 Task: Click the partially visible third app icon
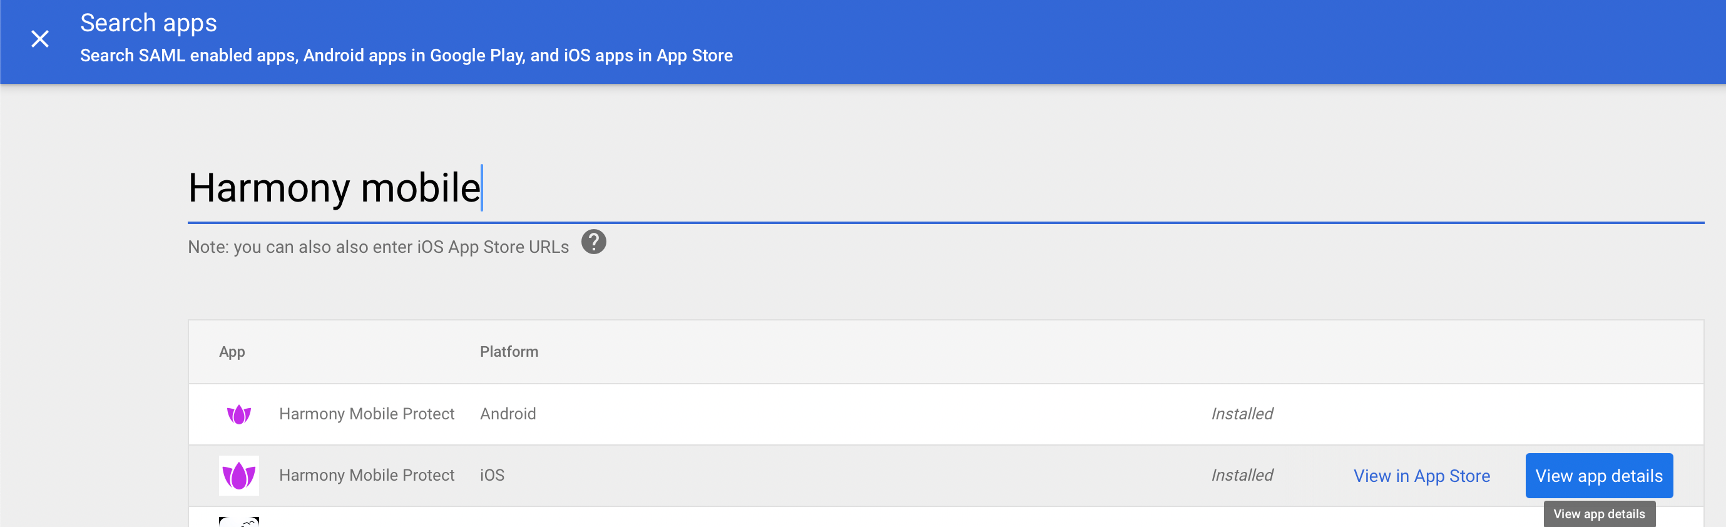(x=238, y=521)
